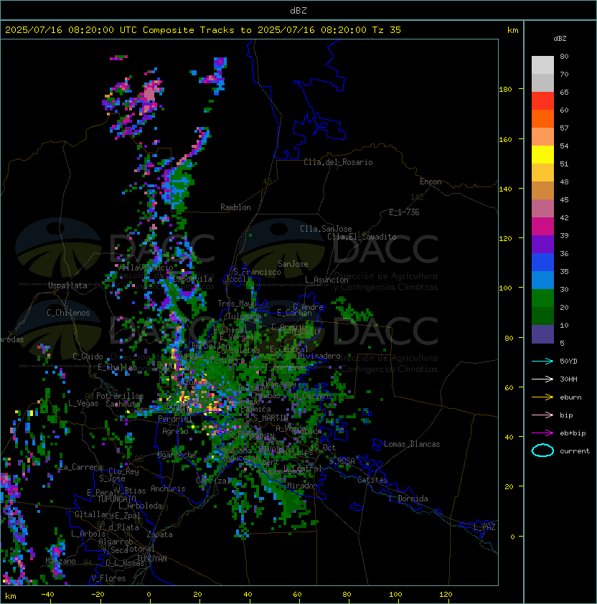Click the 'TUNUYAN' map label
Screen dimensions: 597x604
click(x=152, y=559)
